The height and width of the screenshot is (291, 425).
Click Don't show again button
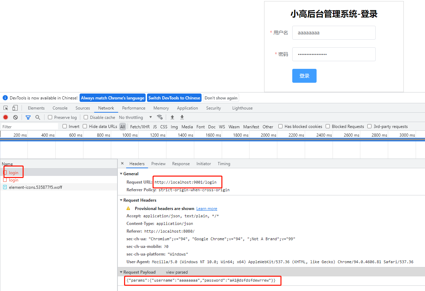[x=221, y=98]
